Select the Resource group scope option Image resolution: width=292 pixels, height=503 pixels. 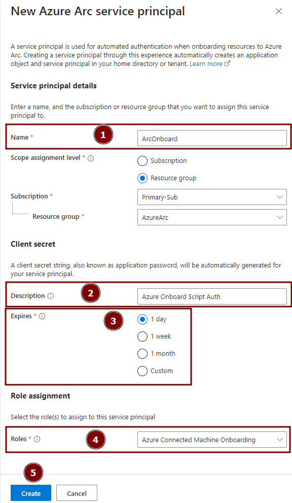tap(142, 178)
